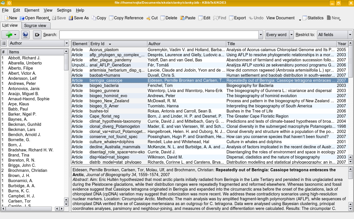
Task: Open the Element menu
Action: coord(32,10)
